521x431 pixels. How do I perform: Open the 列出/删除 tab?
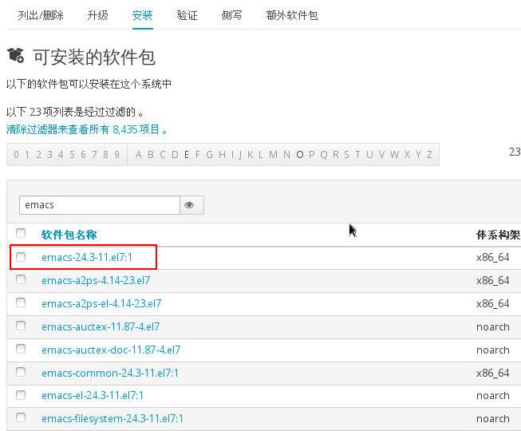coord(41,15)
